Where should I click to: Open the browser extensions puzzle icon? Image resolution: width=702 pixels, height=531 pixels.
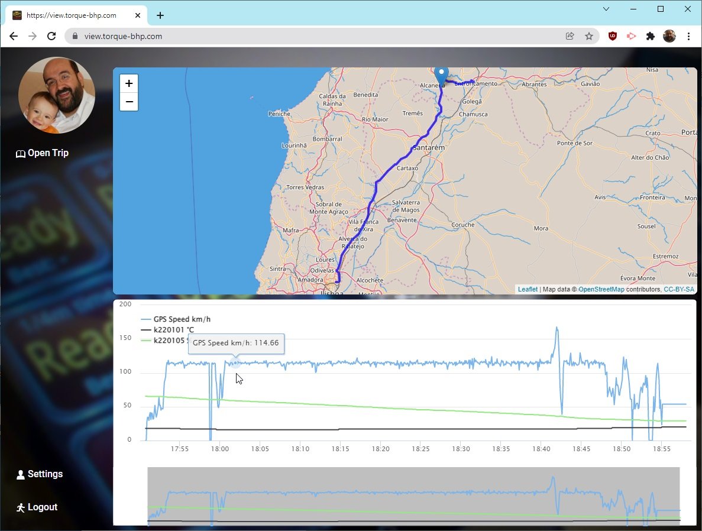(651, 36)
